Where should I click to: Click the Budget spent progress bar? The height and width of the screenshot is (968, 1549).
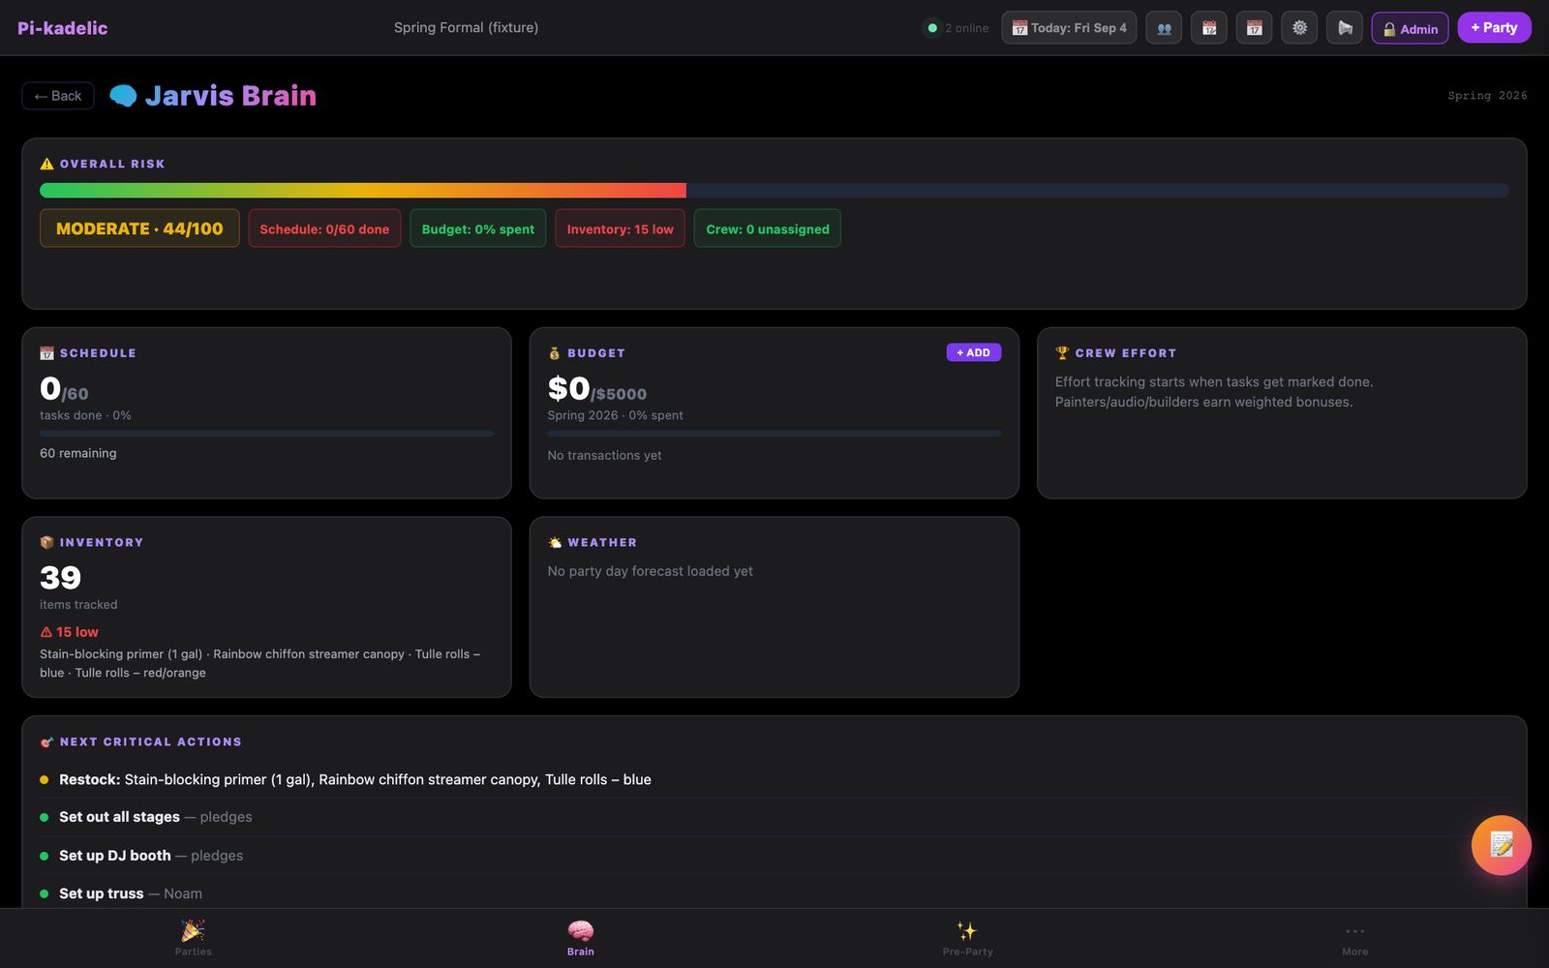point(774,434)
